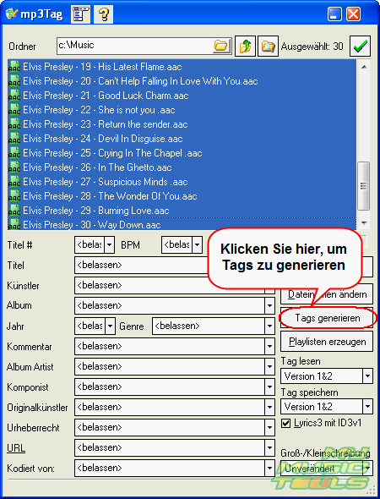Click the Dateinamen ändern button

[x=327, y=294]
